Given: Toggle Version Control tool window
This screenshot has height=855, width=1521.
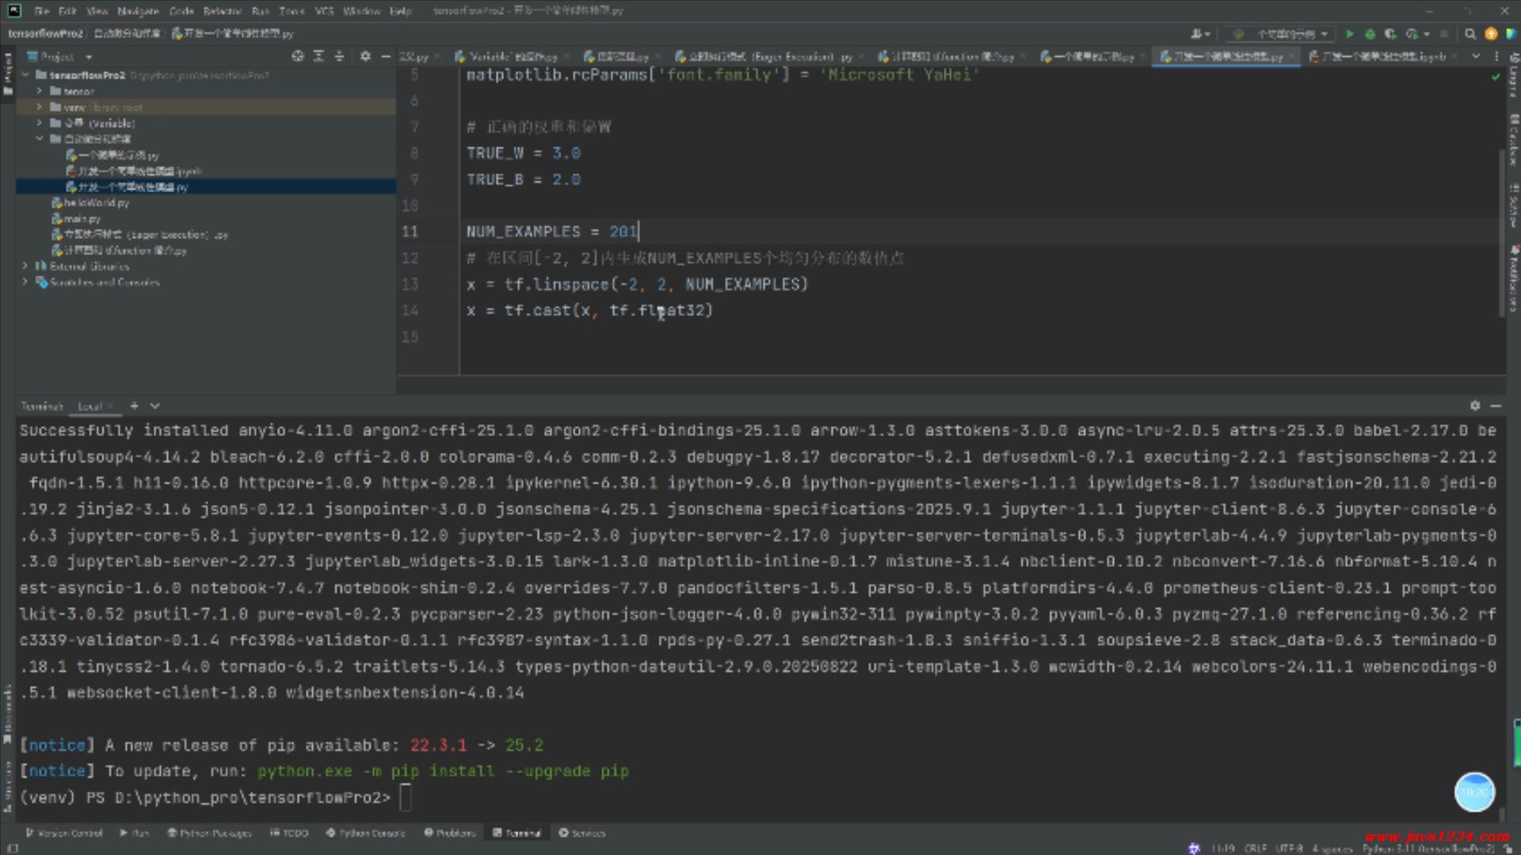Looking at the screenshot, I should point(64,833).
